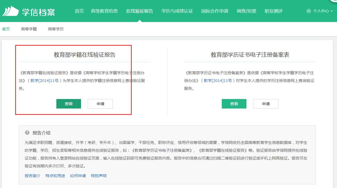Open the 首页 item in the green navigation bar
The width and height of the screenshot is (337, 188).
point(79,11)
